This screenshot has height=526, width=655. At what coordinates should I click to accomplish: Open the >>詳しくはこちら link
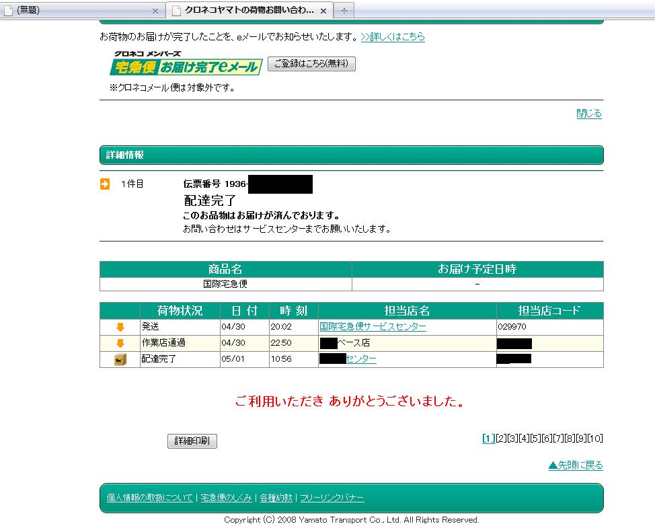click(393, 37)
